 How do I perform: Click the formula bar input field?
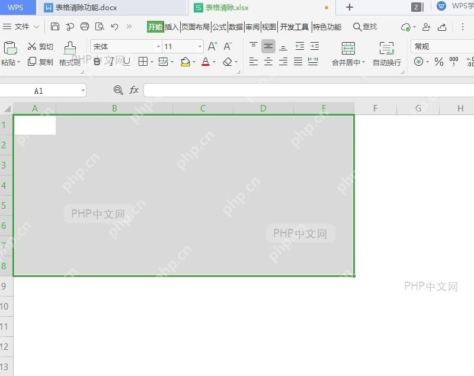pos(309,90)
